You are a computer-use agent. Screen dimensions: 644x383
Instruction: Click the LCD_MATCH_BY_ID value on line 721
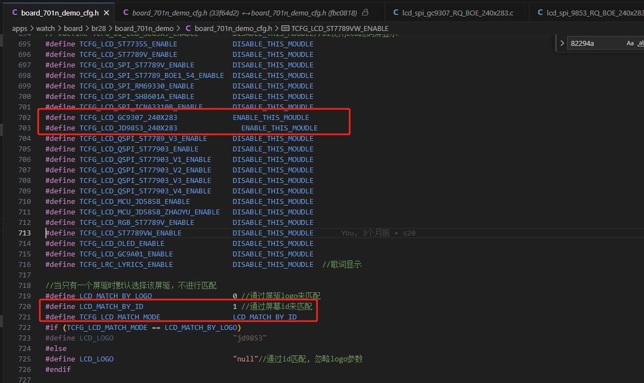pos(264,317)
